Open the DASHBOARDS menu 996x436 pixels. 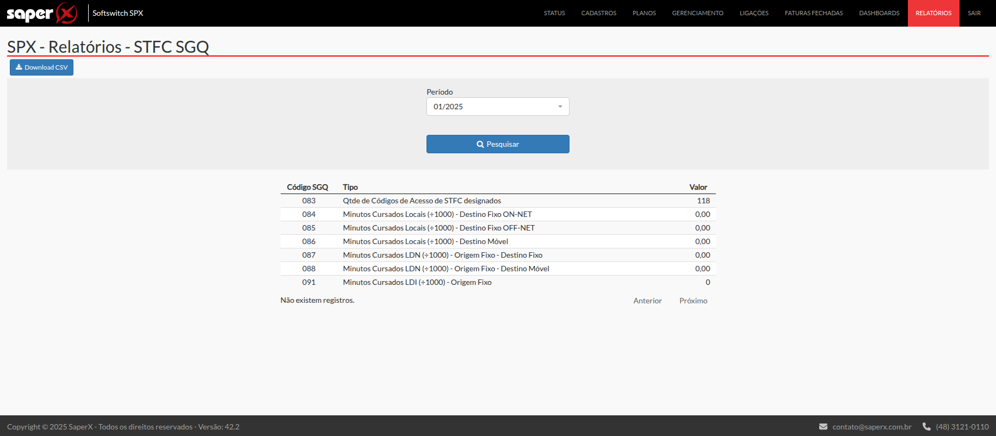coord(879,13)
